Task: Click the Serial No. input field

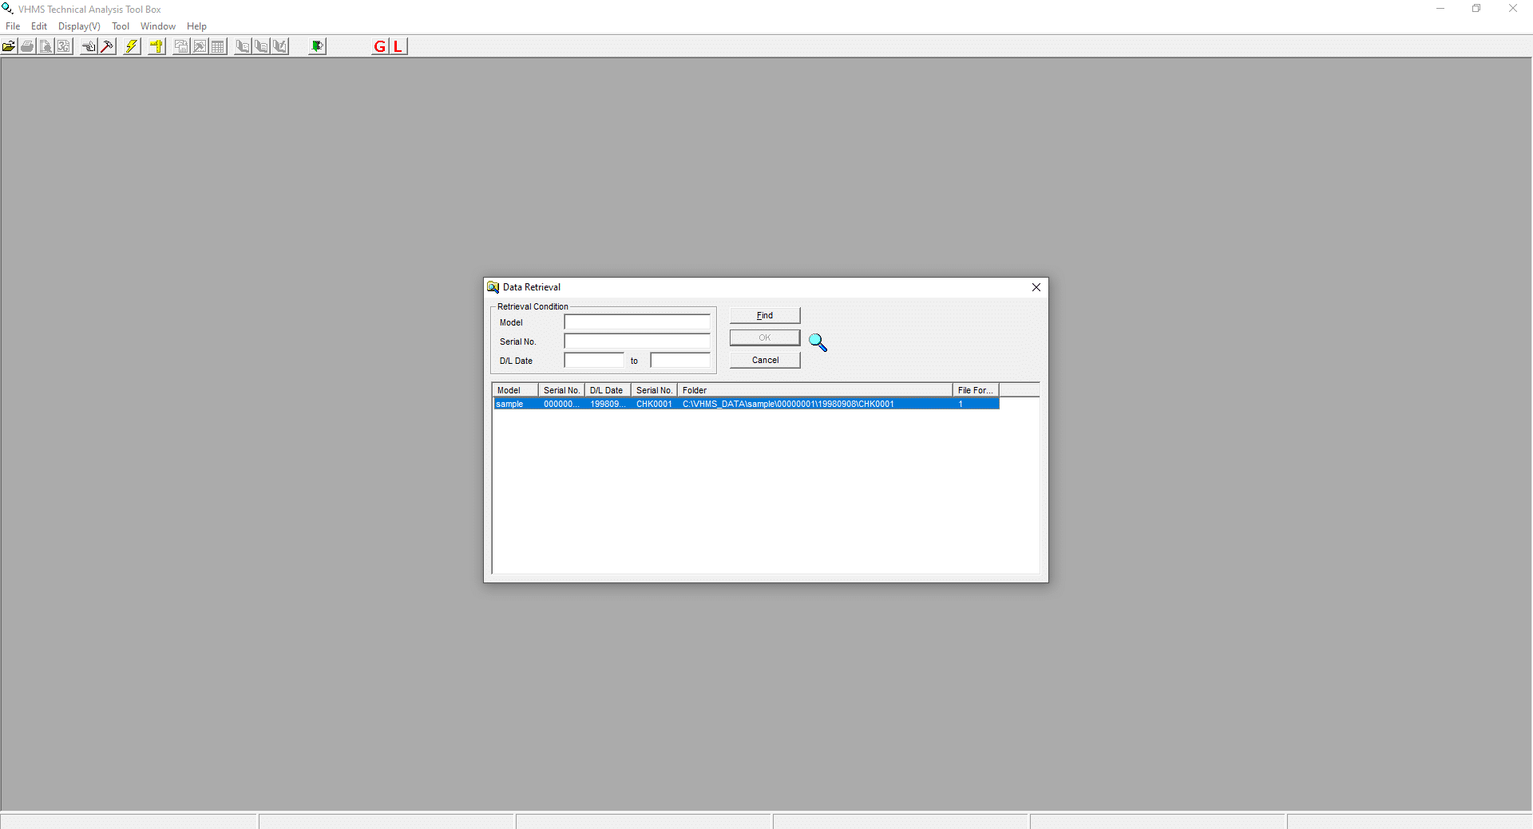Action: [x=636, y=341]
